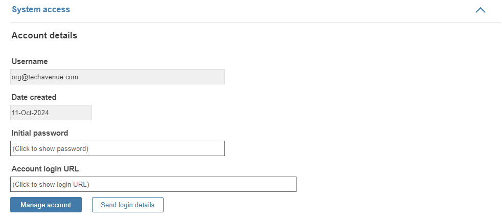Image resolution: width=502 pixels, height=218 pixels.
Task: Click the '(Click to show password)' placeholder
Action: pos(50,149)
